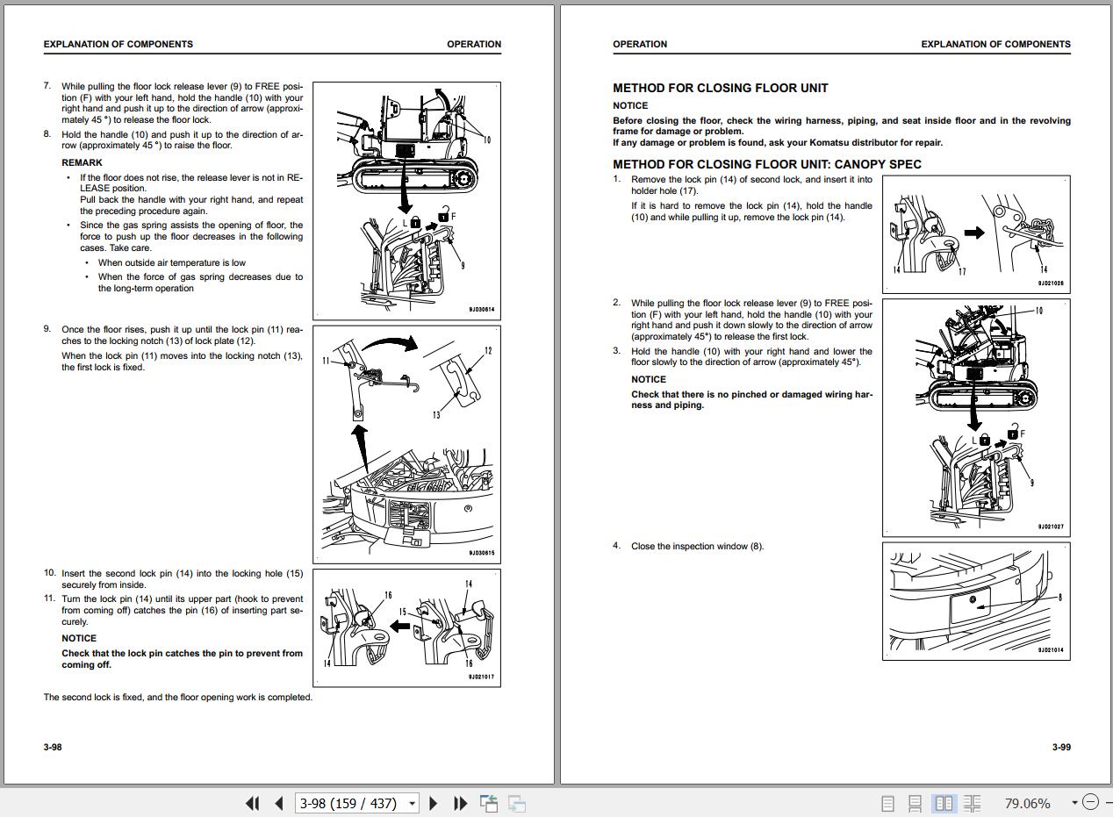Image resolution: width=1113 pixels, height=817 pixels.
Task: Click the bold text 'Check that the lock pin catches the pin'
Action: tap(182, 659)
